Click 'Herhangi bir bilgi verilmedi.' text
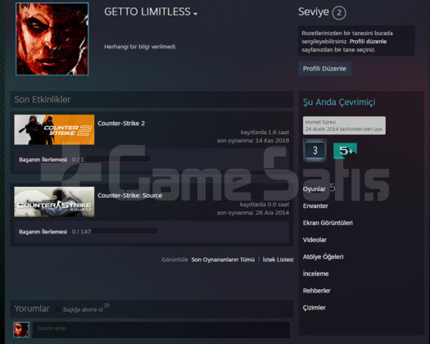 point(140,47)
